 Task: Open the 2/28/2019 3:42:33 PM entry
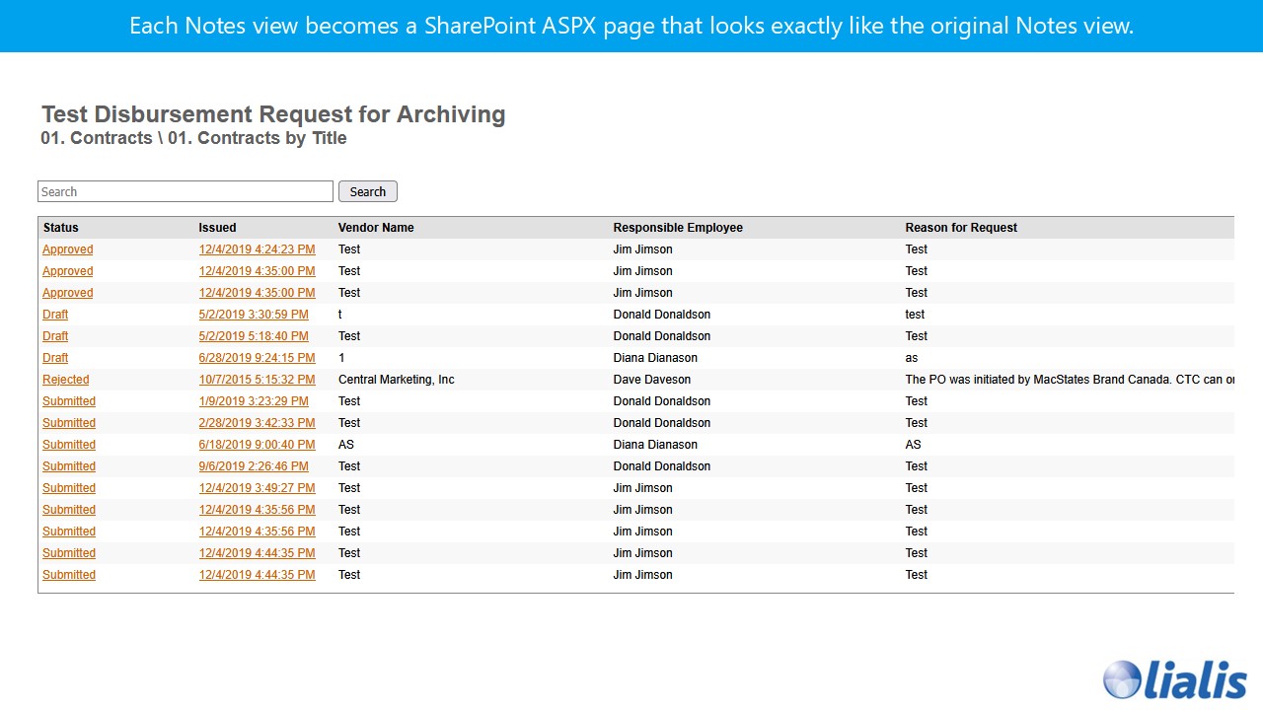pos(257,423)
